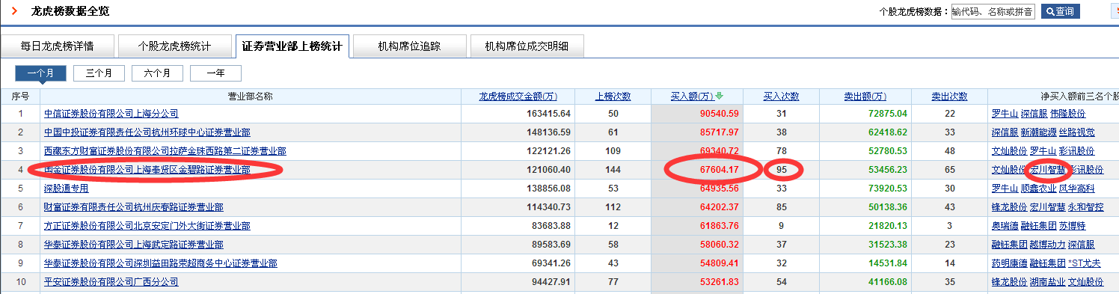Viewport: 1119px width, 294px height.
Task: Click the buy amount 85717.97
Action: point(719,132)
